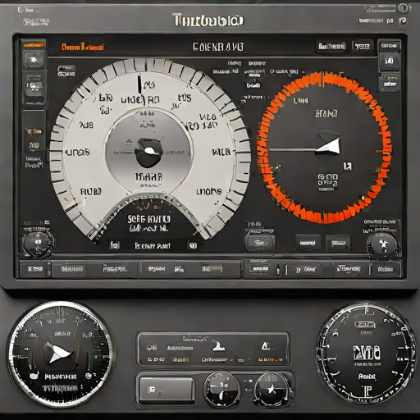Select the top tab of the right sidebar

[390, 45]
